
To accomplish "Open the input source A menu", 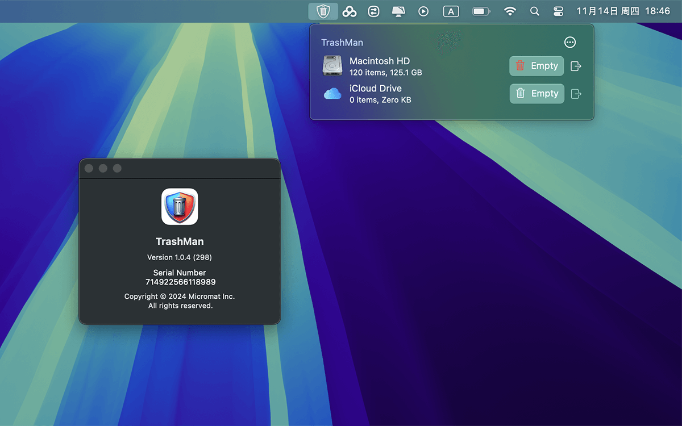I will pyautogui.click(x=451, y=11).
